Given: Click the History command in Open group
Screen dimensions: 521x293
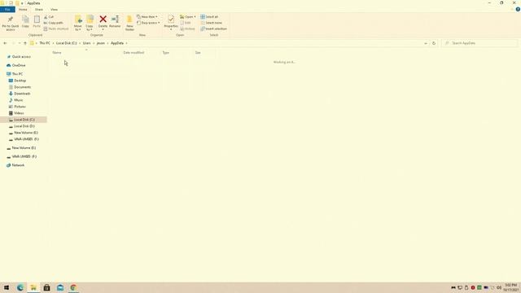Looking at the screenshot, I should click(x=188, y=29).
